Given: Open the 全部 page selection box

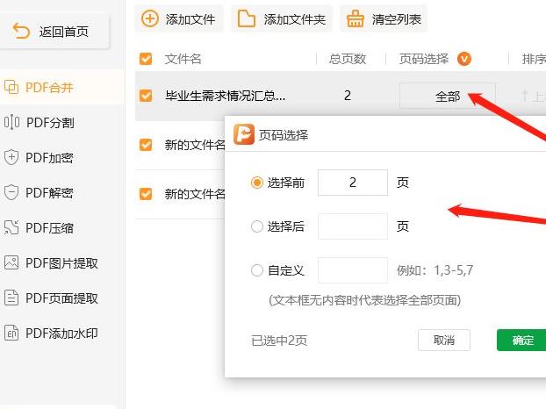Looking at the screenshot, I should pyautogui.click(x=448, y=96).
